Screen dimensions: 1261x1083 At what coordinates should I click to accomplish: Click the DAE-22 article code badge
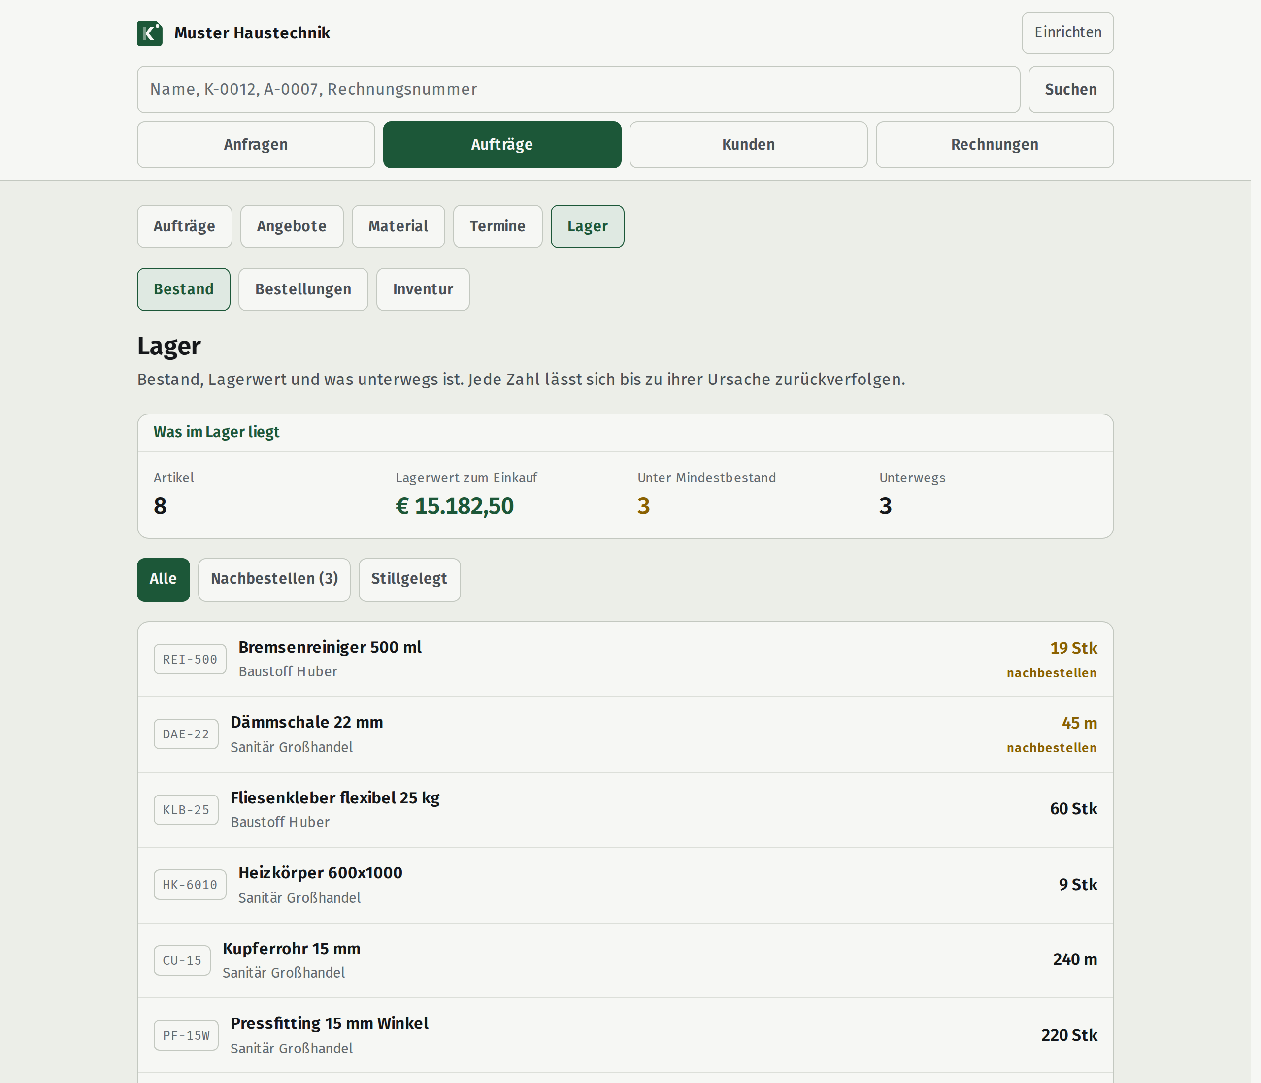point(186,734)
